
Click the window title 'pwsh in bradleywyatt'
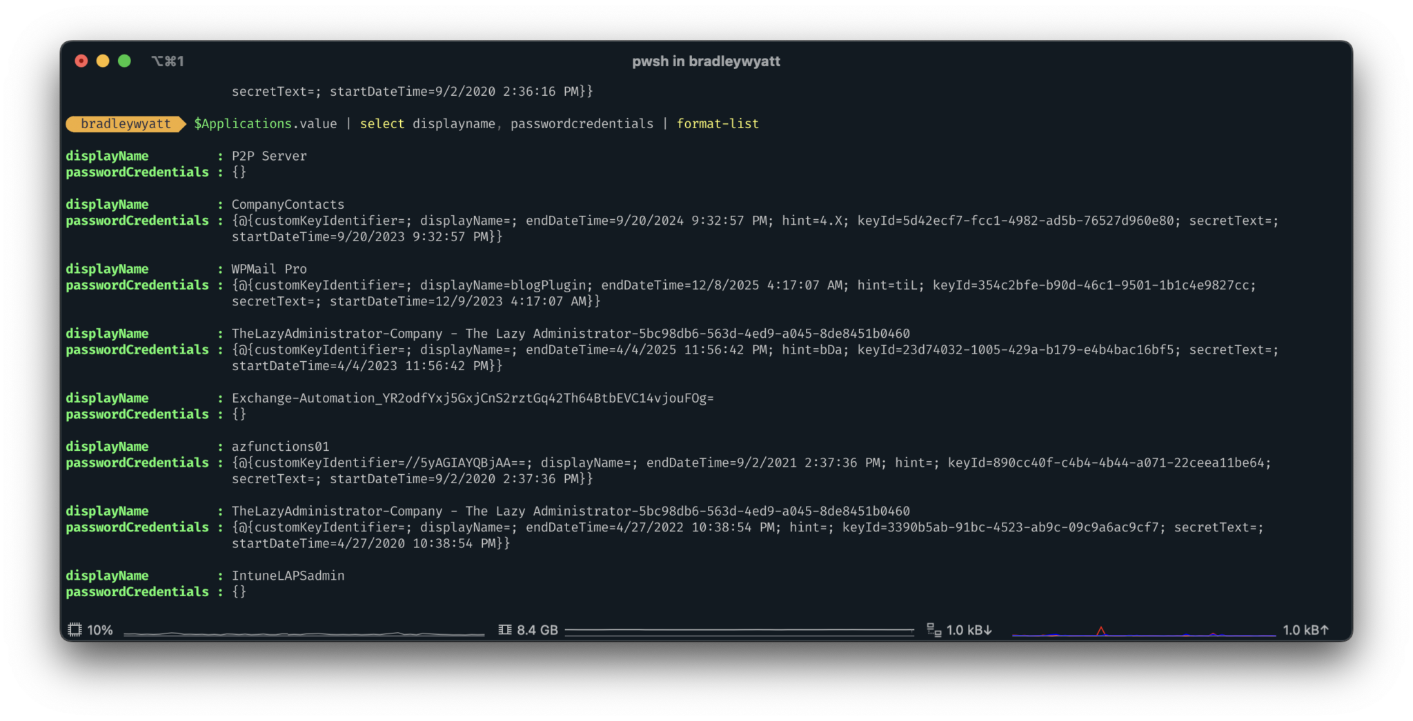tap(706, 61)
